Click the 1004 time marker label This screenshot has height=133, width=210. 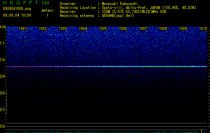click(83, 29)
